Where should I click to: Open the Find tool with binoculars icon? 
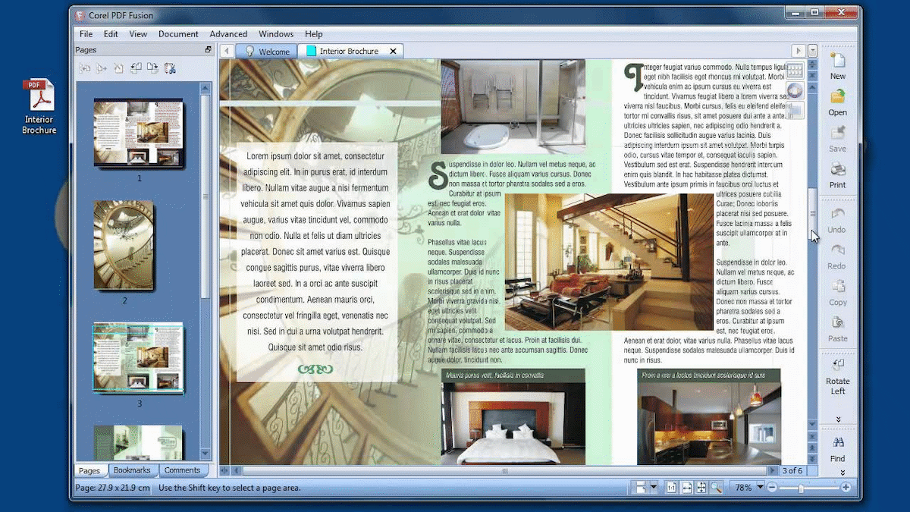pos(837,443)
